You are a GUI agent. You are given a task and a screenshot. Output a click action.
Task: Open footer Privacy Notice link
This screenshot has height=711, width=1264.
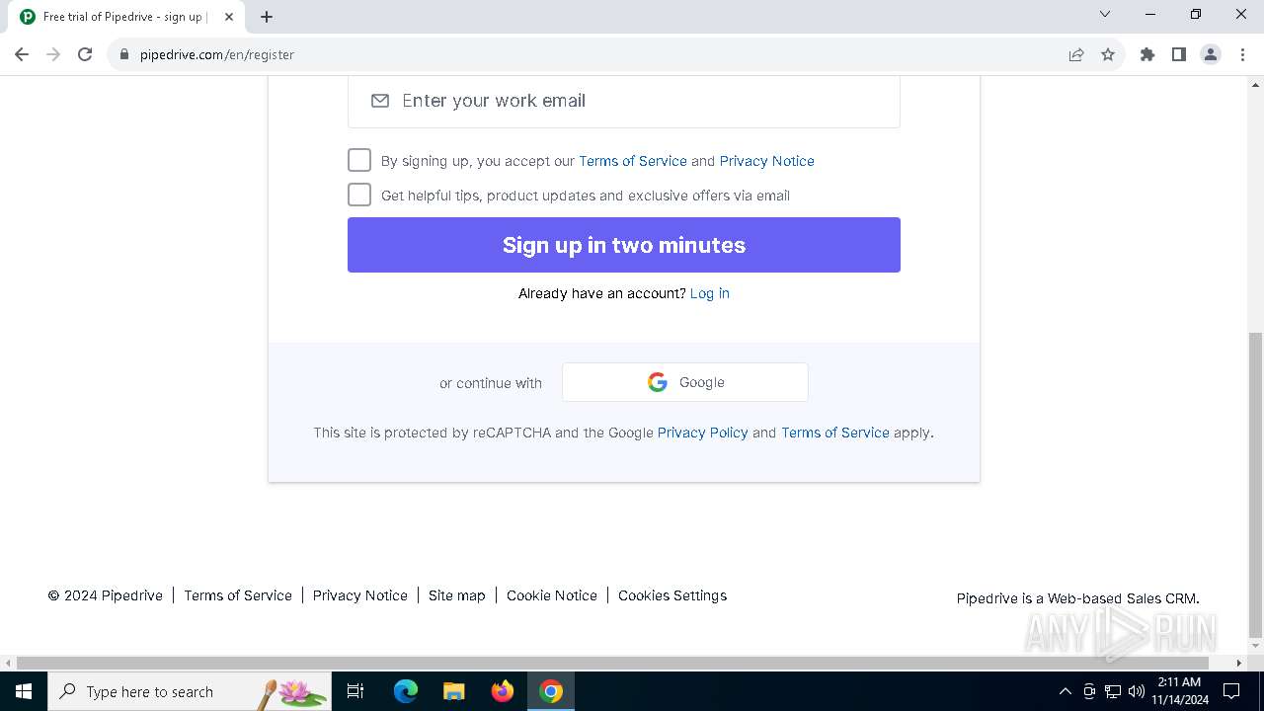pyautogui.click(x=360, y=595)
